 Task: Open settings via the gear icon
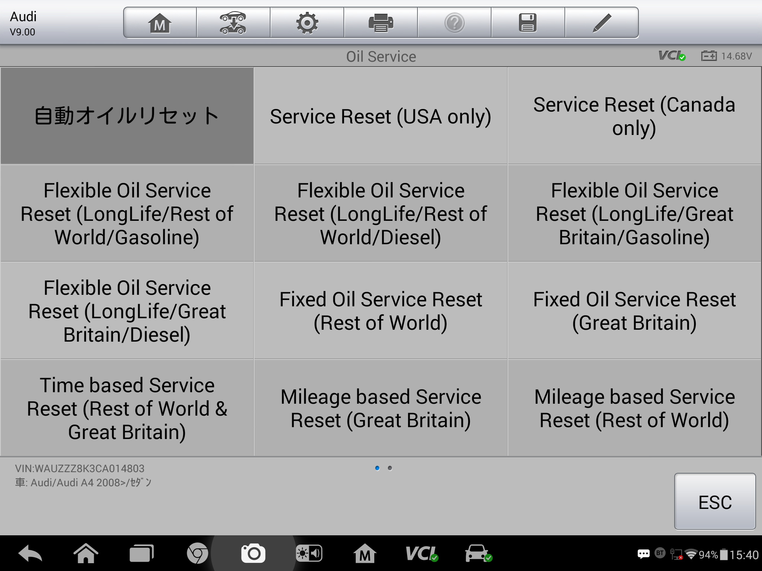pyautogui.click(x=307, y=23)
